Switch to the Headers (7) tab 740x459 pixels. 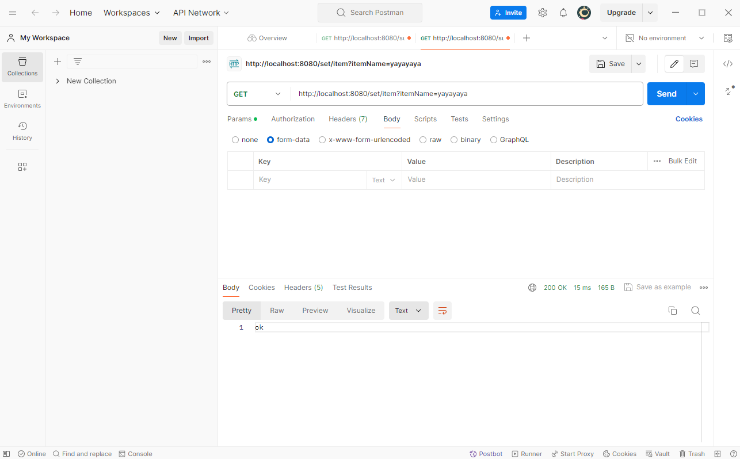pyautogui.click(x=348, y=119)
